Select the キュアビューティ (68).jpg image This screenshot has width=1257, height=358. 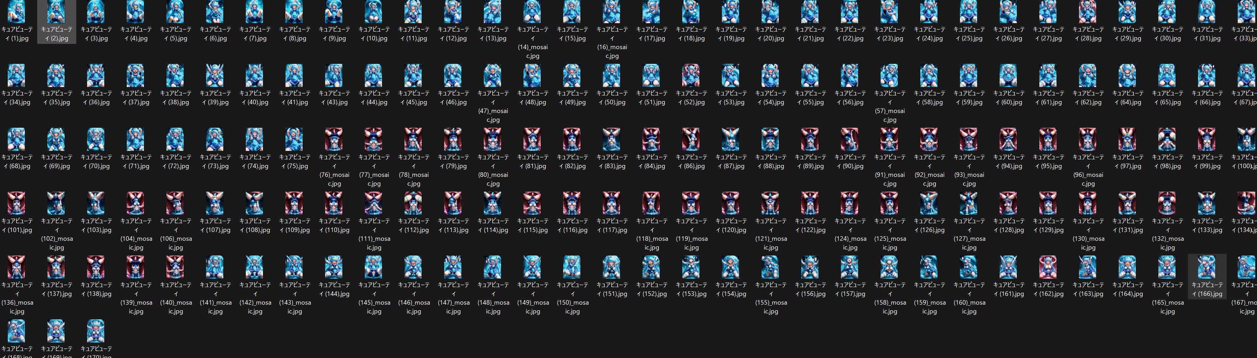[17, 139]
